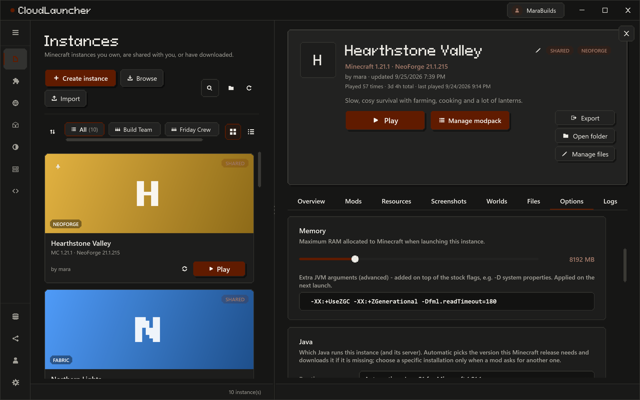Image resolution: width=640 pixels, height=400 pixels.
Task: Click Manage files button
Action: (x=585, y=154)
